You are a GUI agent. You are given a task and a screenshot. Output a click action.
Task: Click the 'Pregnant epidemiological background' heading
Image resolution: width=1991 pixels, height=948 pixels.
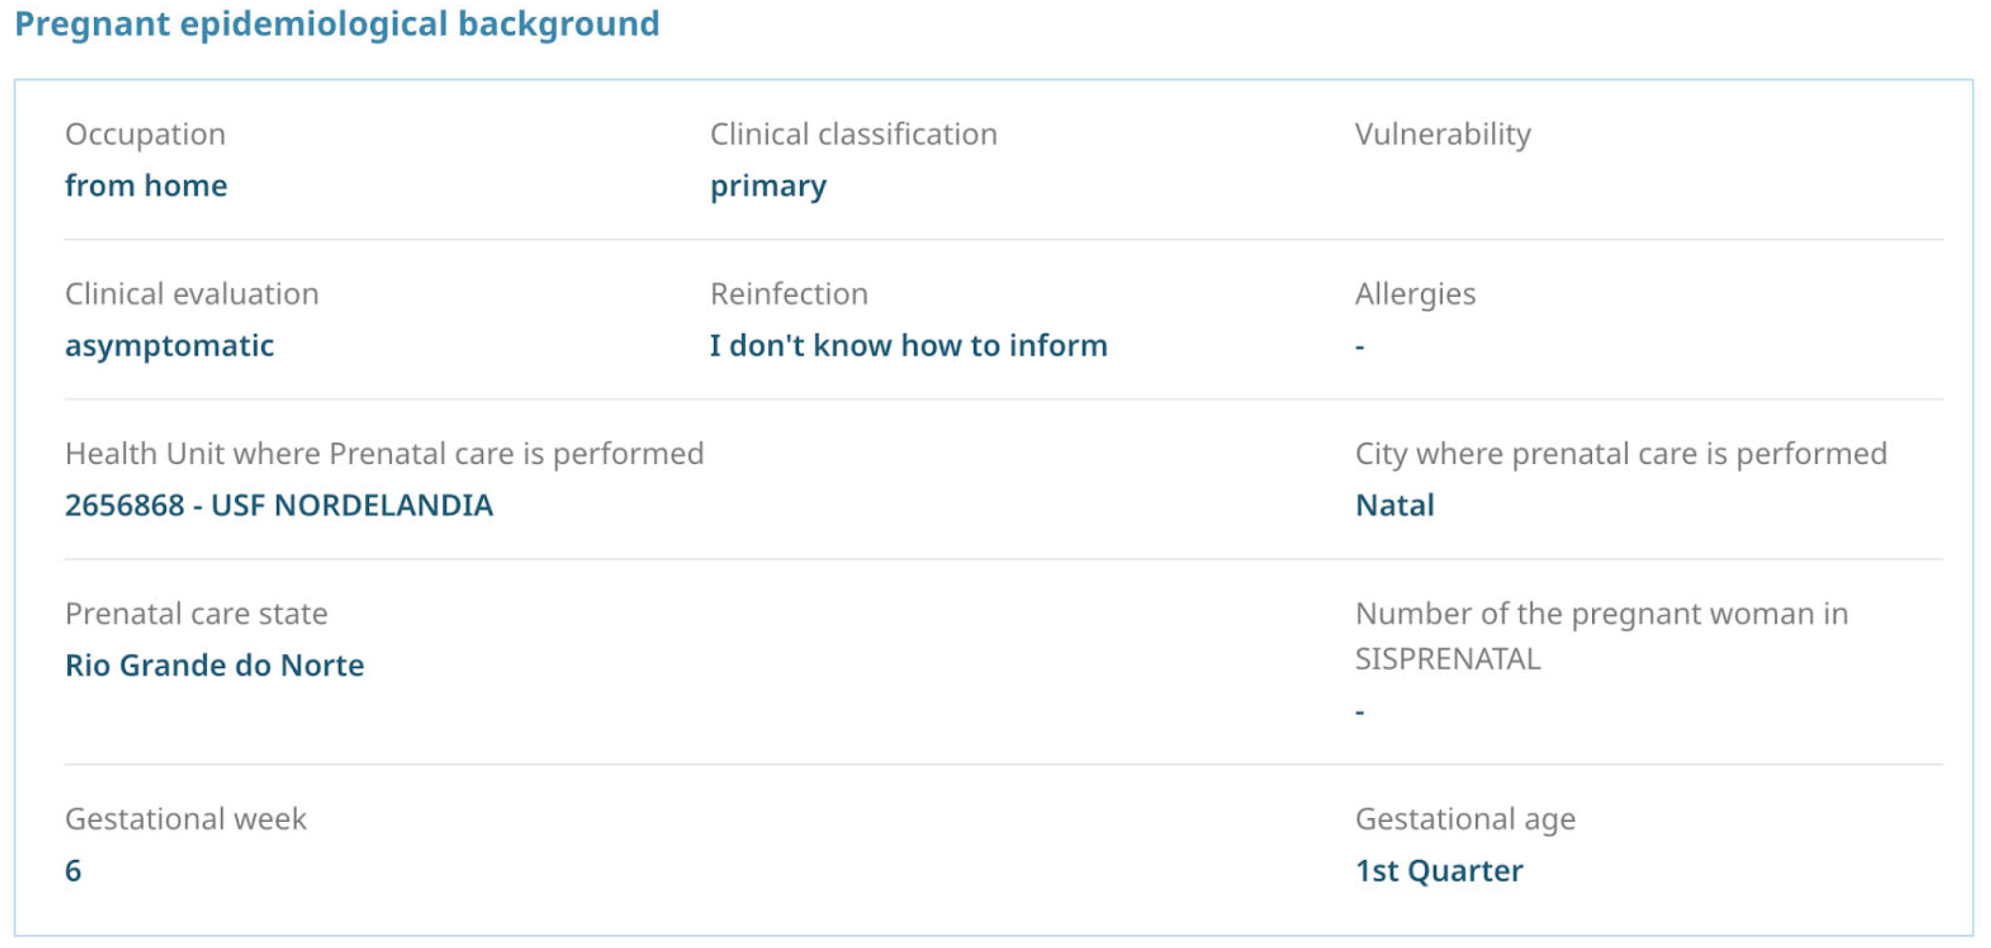337,23
